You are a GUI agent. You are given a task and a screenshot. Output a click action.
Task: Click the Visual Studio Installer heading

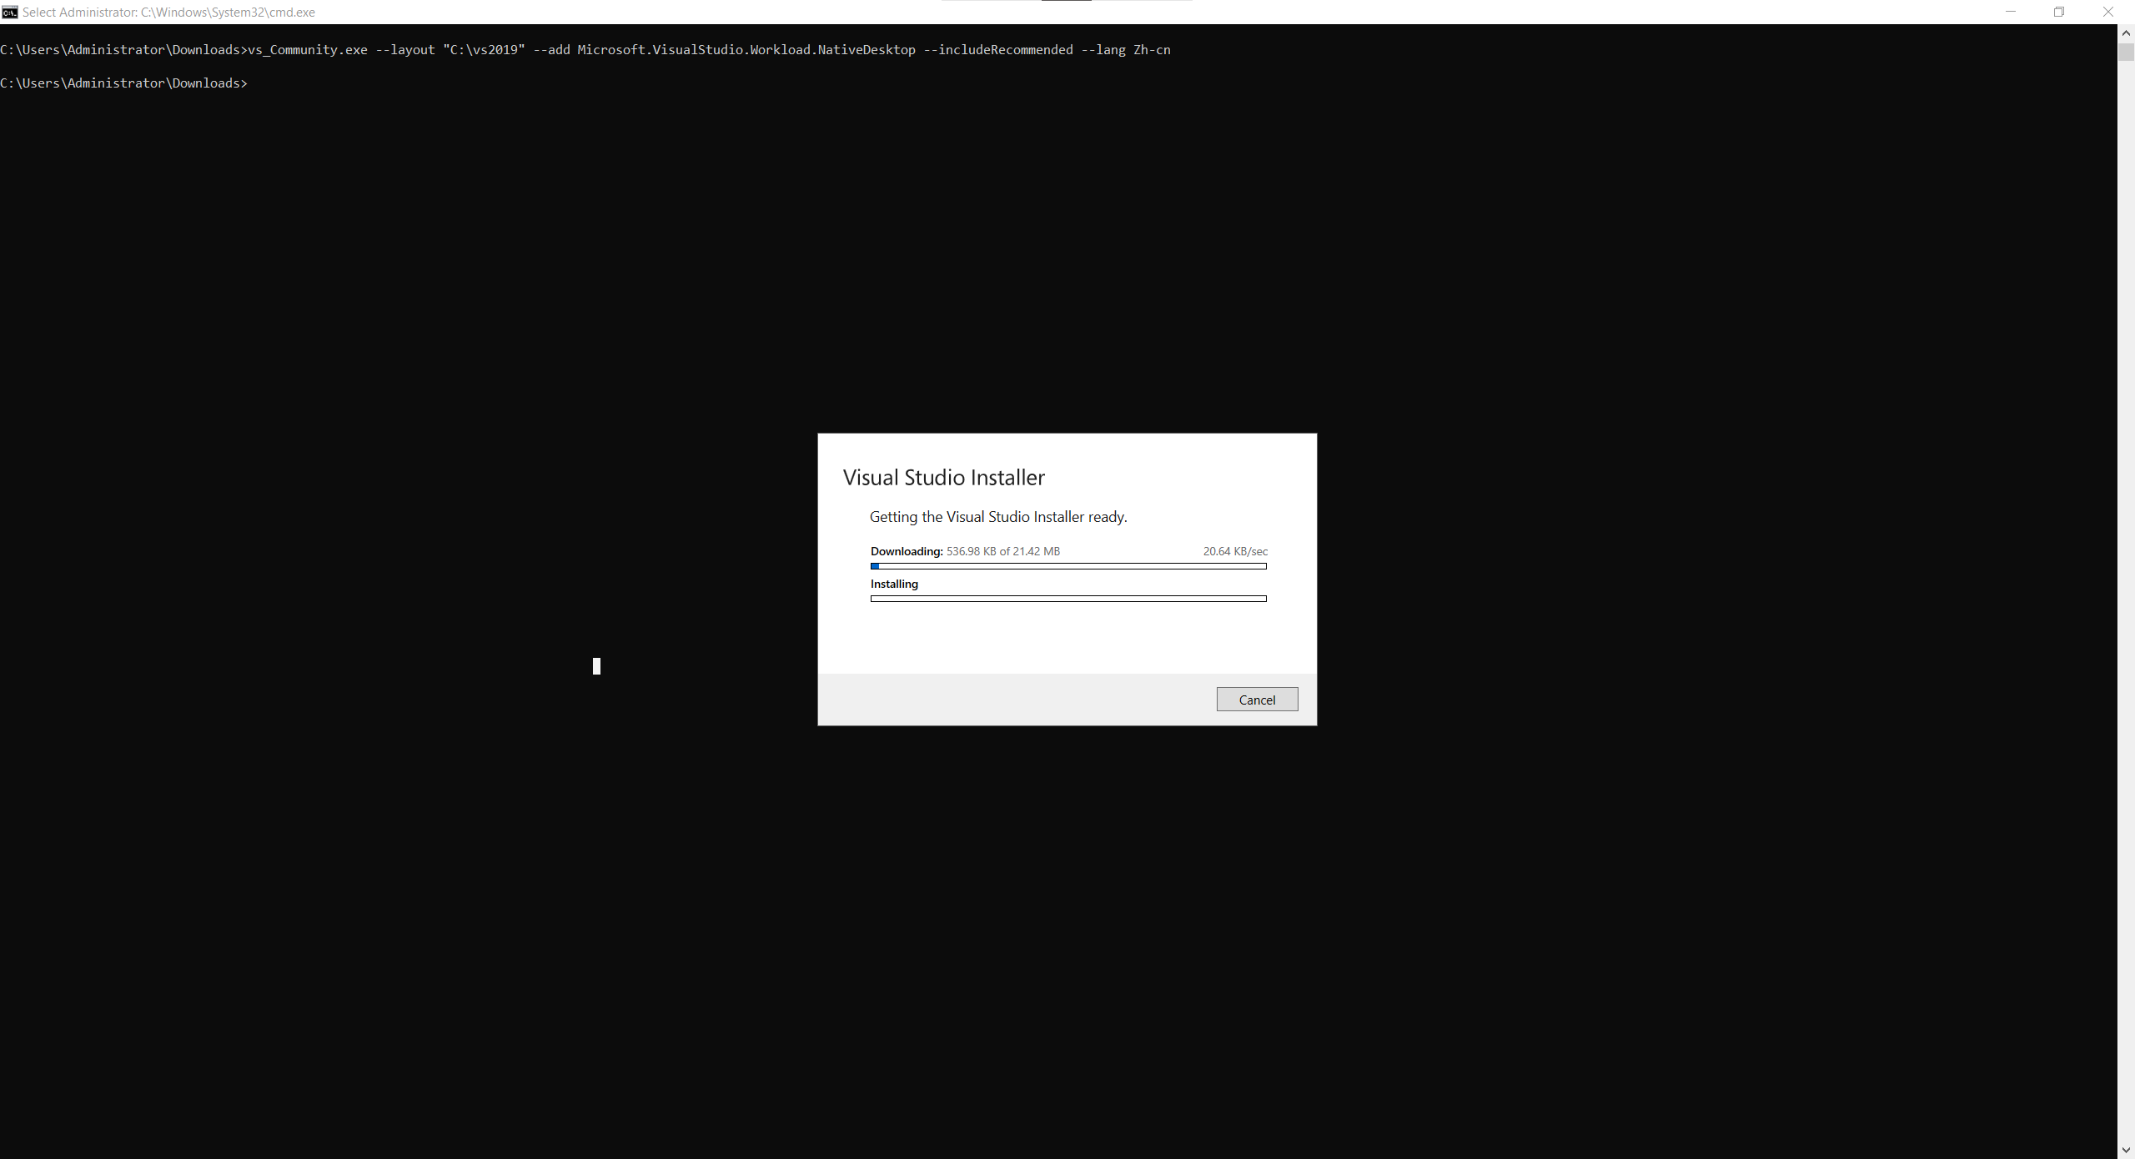tap(943, 478)
